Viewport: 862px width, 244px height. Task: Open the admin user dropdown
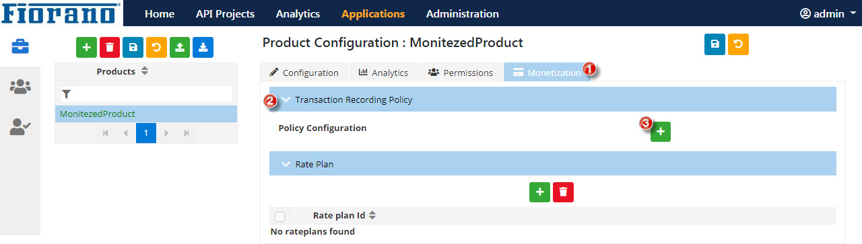(x=827, y=13)
